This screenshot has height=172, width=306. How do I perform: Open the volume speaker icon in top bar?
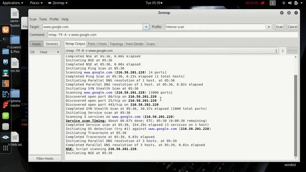pos(290,3)
